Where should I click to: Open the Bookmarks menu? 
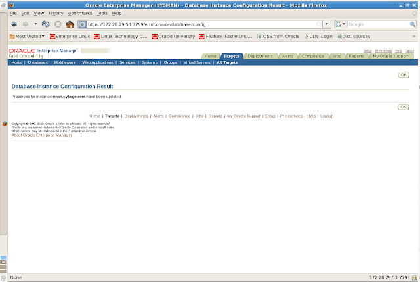click(x=80, y=13)
